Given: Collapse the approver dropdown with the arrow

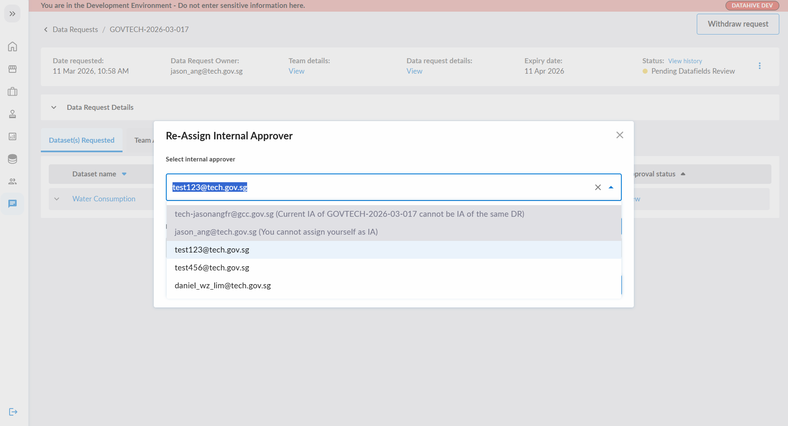Looking at the screenshot, I should point(611,187).
